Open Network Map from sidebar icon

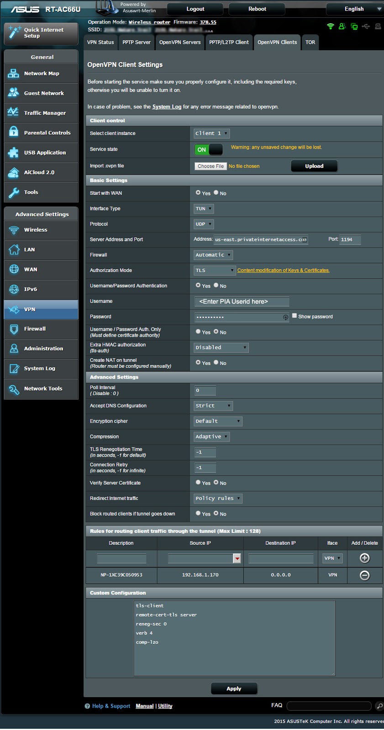14,73
